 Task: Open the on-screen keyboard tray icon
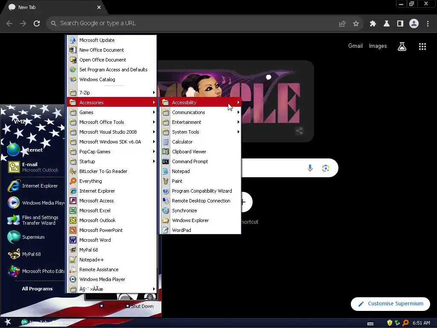pyautogui.click(x=370, y=323)
